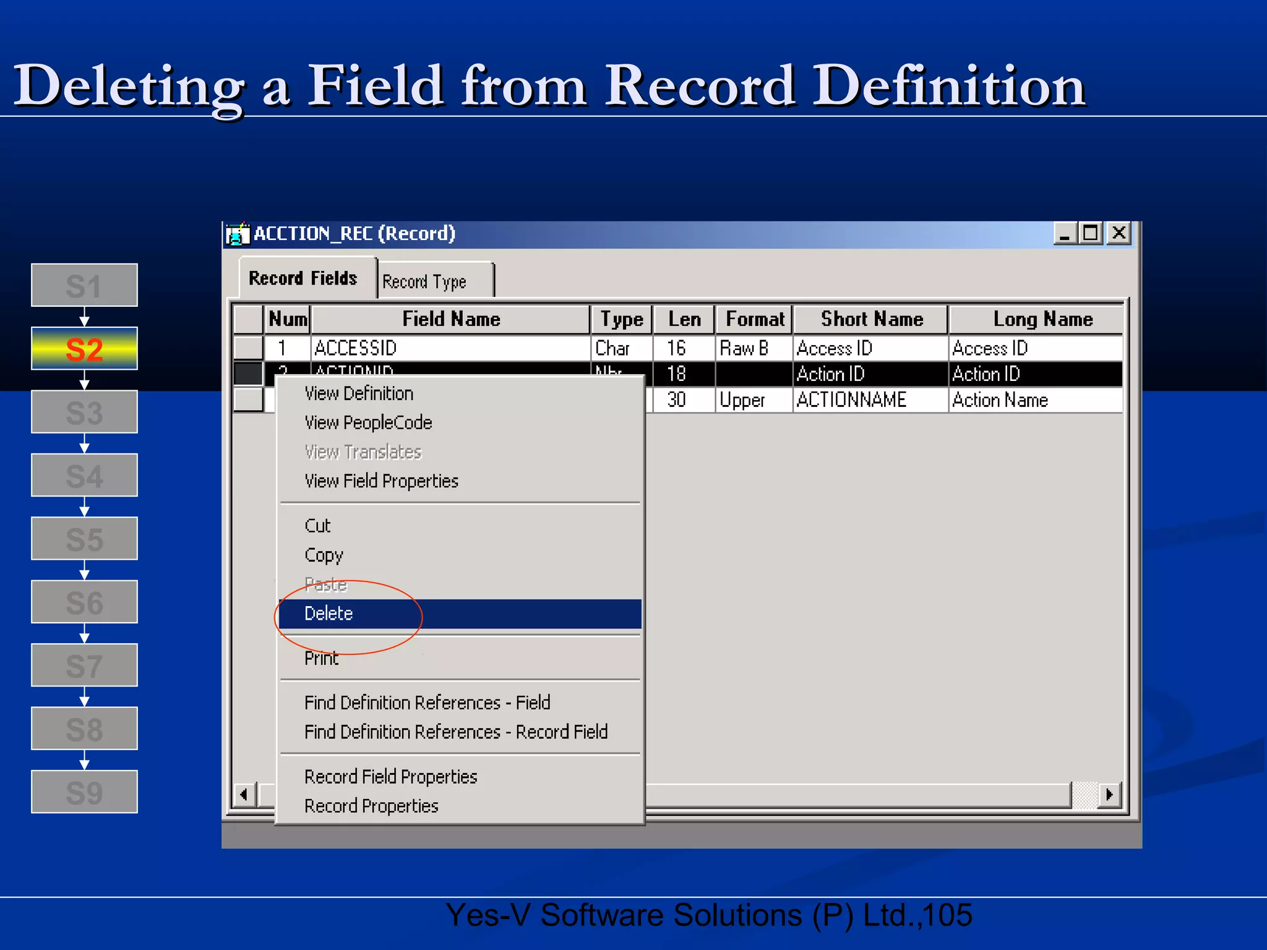Click the greyed View Translates entry
The image size is (1267, 950).
point(460,452)
